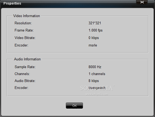Image resolution: width=155 pixels, height=117 pixels.
Task: Click the Video Information group heading
Action: click(27, 16)
